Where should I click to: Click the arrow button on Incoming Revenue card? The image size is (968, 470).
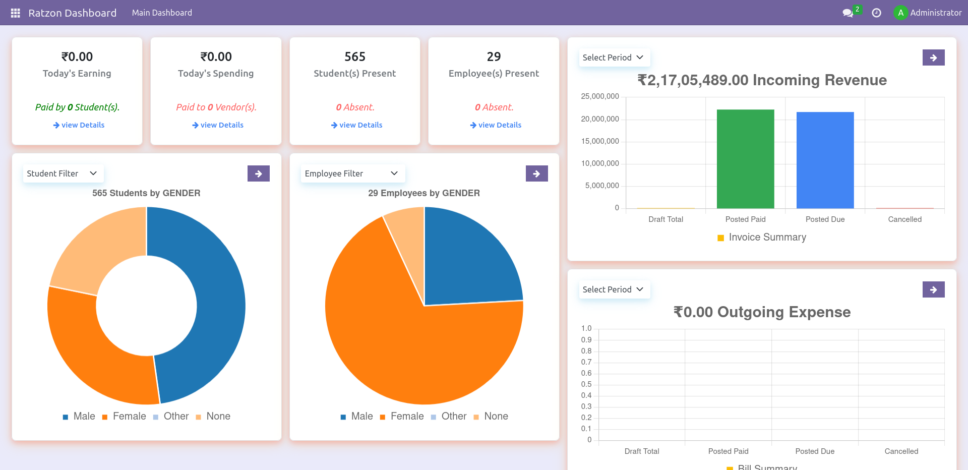pyautogui.click(x=934, y=57)
